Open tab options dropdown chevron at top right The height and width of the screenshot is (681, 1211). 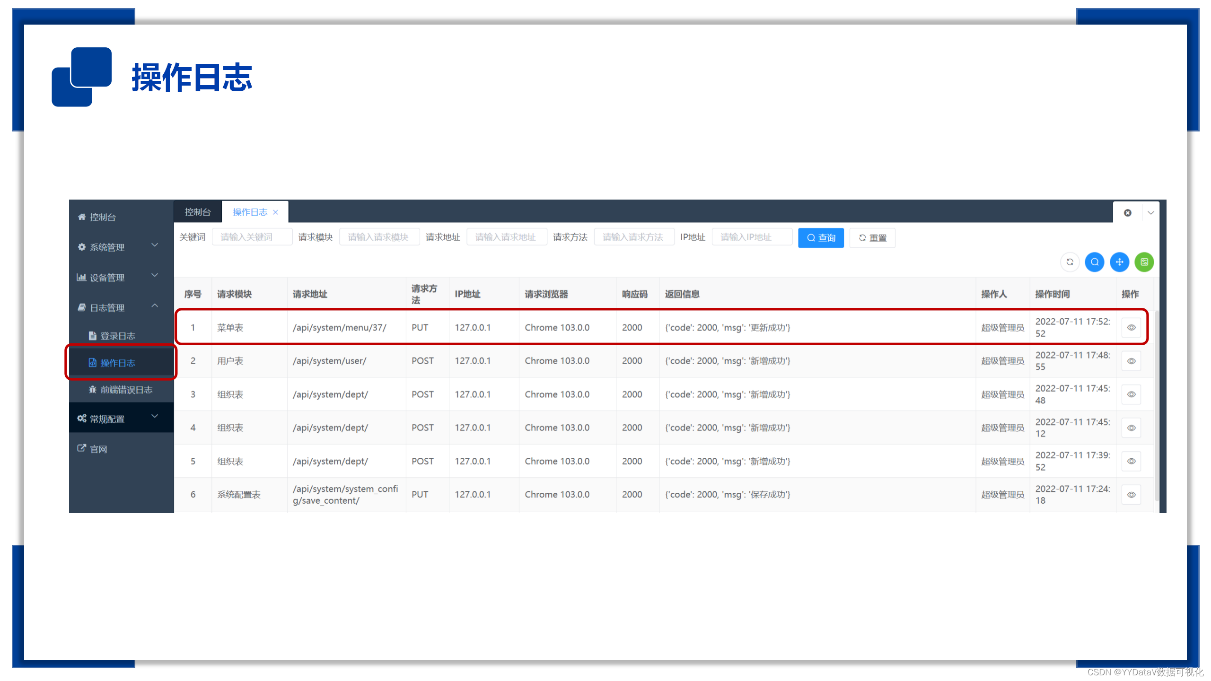click(1151, 213)
